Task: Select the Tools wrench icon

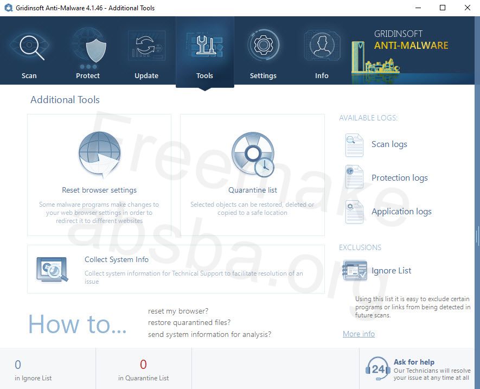Action: tap(205, 46)
